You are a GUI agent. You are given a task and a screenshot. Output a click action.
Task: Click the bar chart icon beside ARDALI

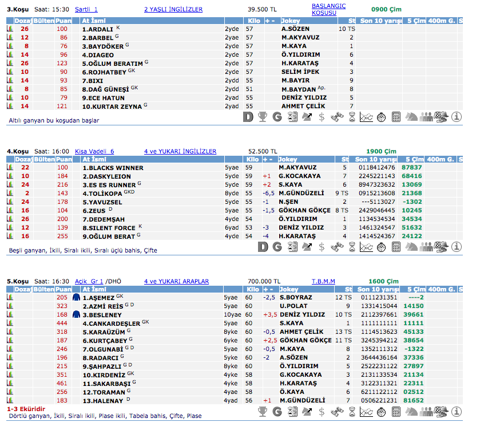9,29
